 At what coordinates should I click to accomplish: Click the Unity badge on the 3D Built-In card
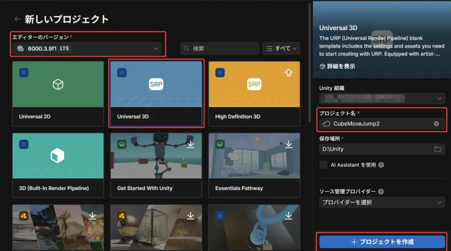point(24,144)
